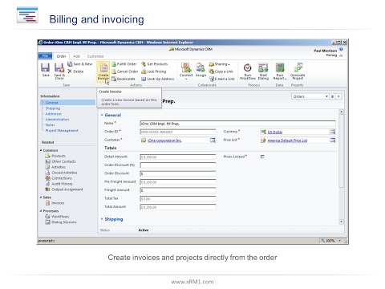Expand the Shipping form section
The height and width of the screenshot is (289, 385).
(102, 219)
